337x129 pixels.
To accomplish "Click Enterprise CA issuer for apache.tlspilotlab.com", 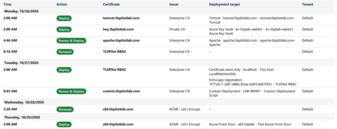I will click(x=179, y=40).
